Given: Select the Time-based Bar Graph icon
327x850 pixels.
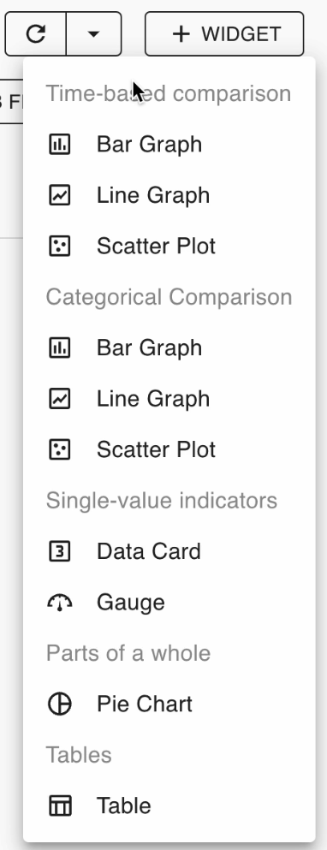Looking at the screenshot, I should pyautogui.click(x=60, y=144).
